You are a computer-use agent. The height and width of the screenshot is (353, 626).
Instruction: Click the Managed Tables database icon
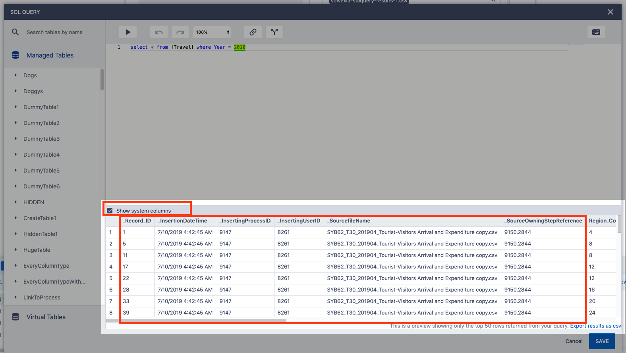tap(15, 55)
